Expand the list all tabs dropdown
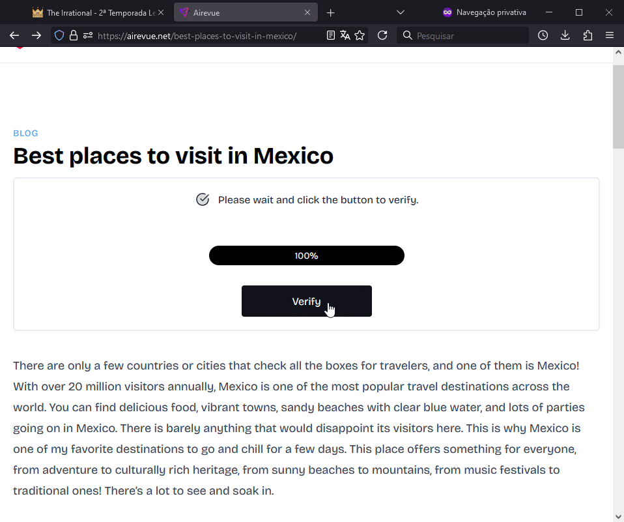This screenshot has width=624, height=522. 401,13
